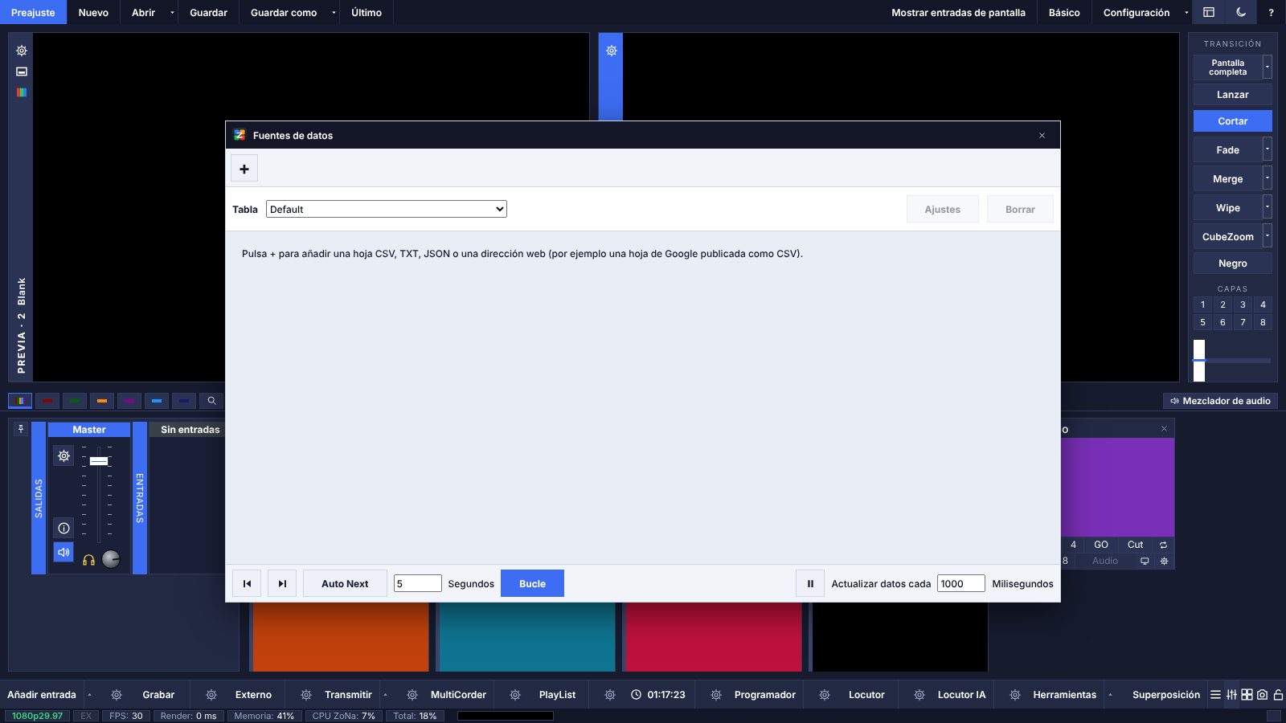
Task: Toggle the audio mixer sliders icon
Action: [1231, 695]
